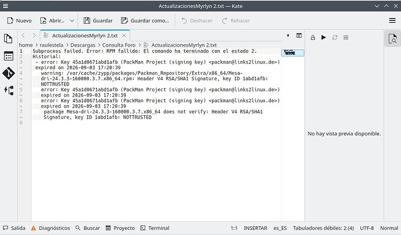Click the minimap scrollbar thumbnail
401x235 pixels.
point(292,53)
